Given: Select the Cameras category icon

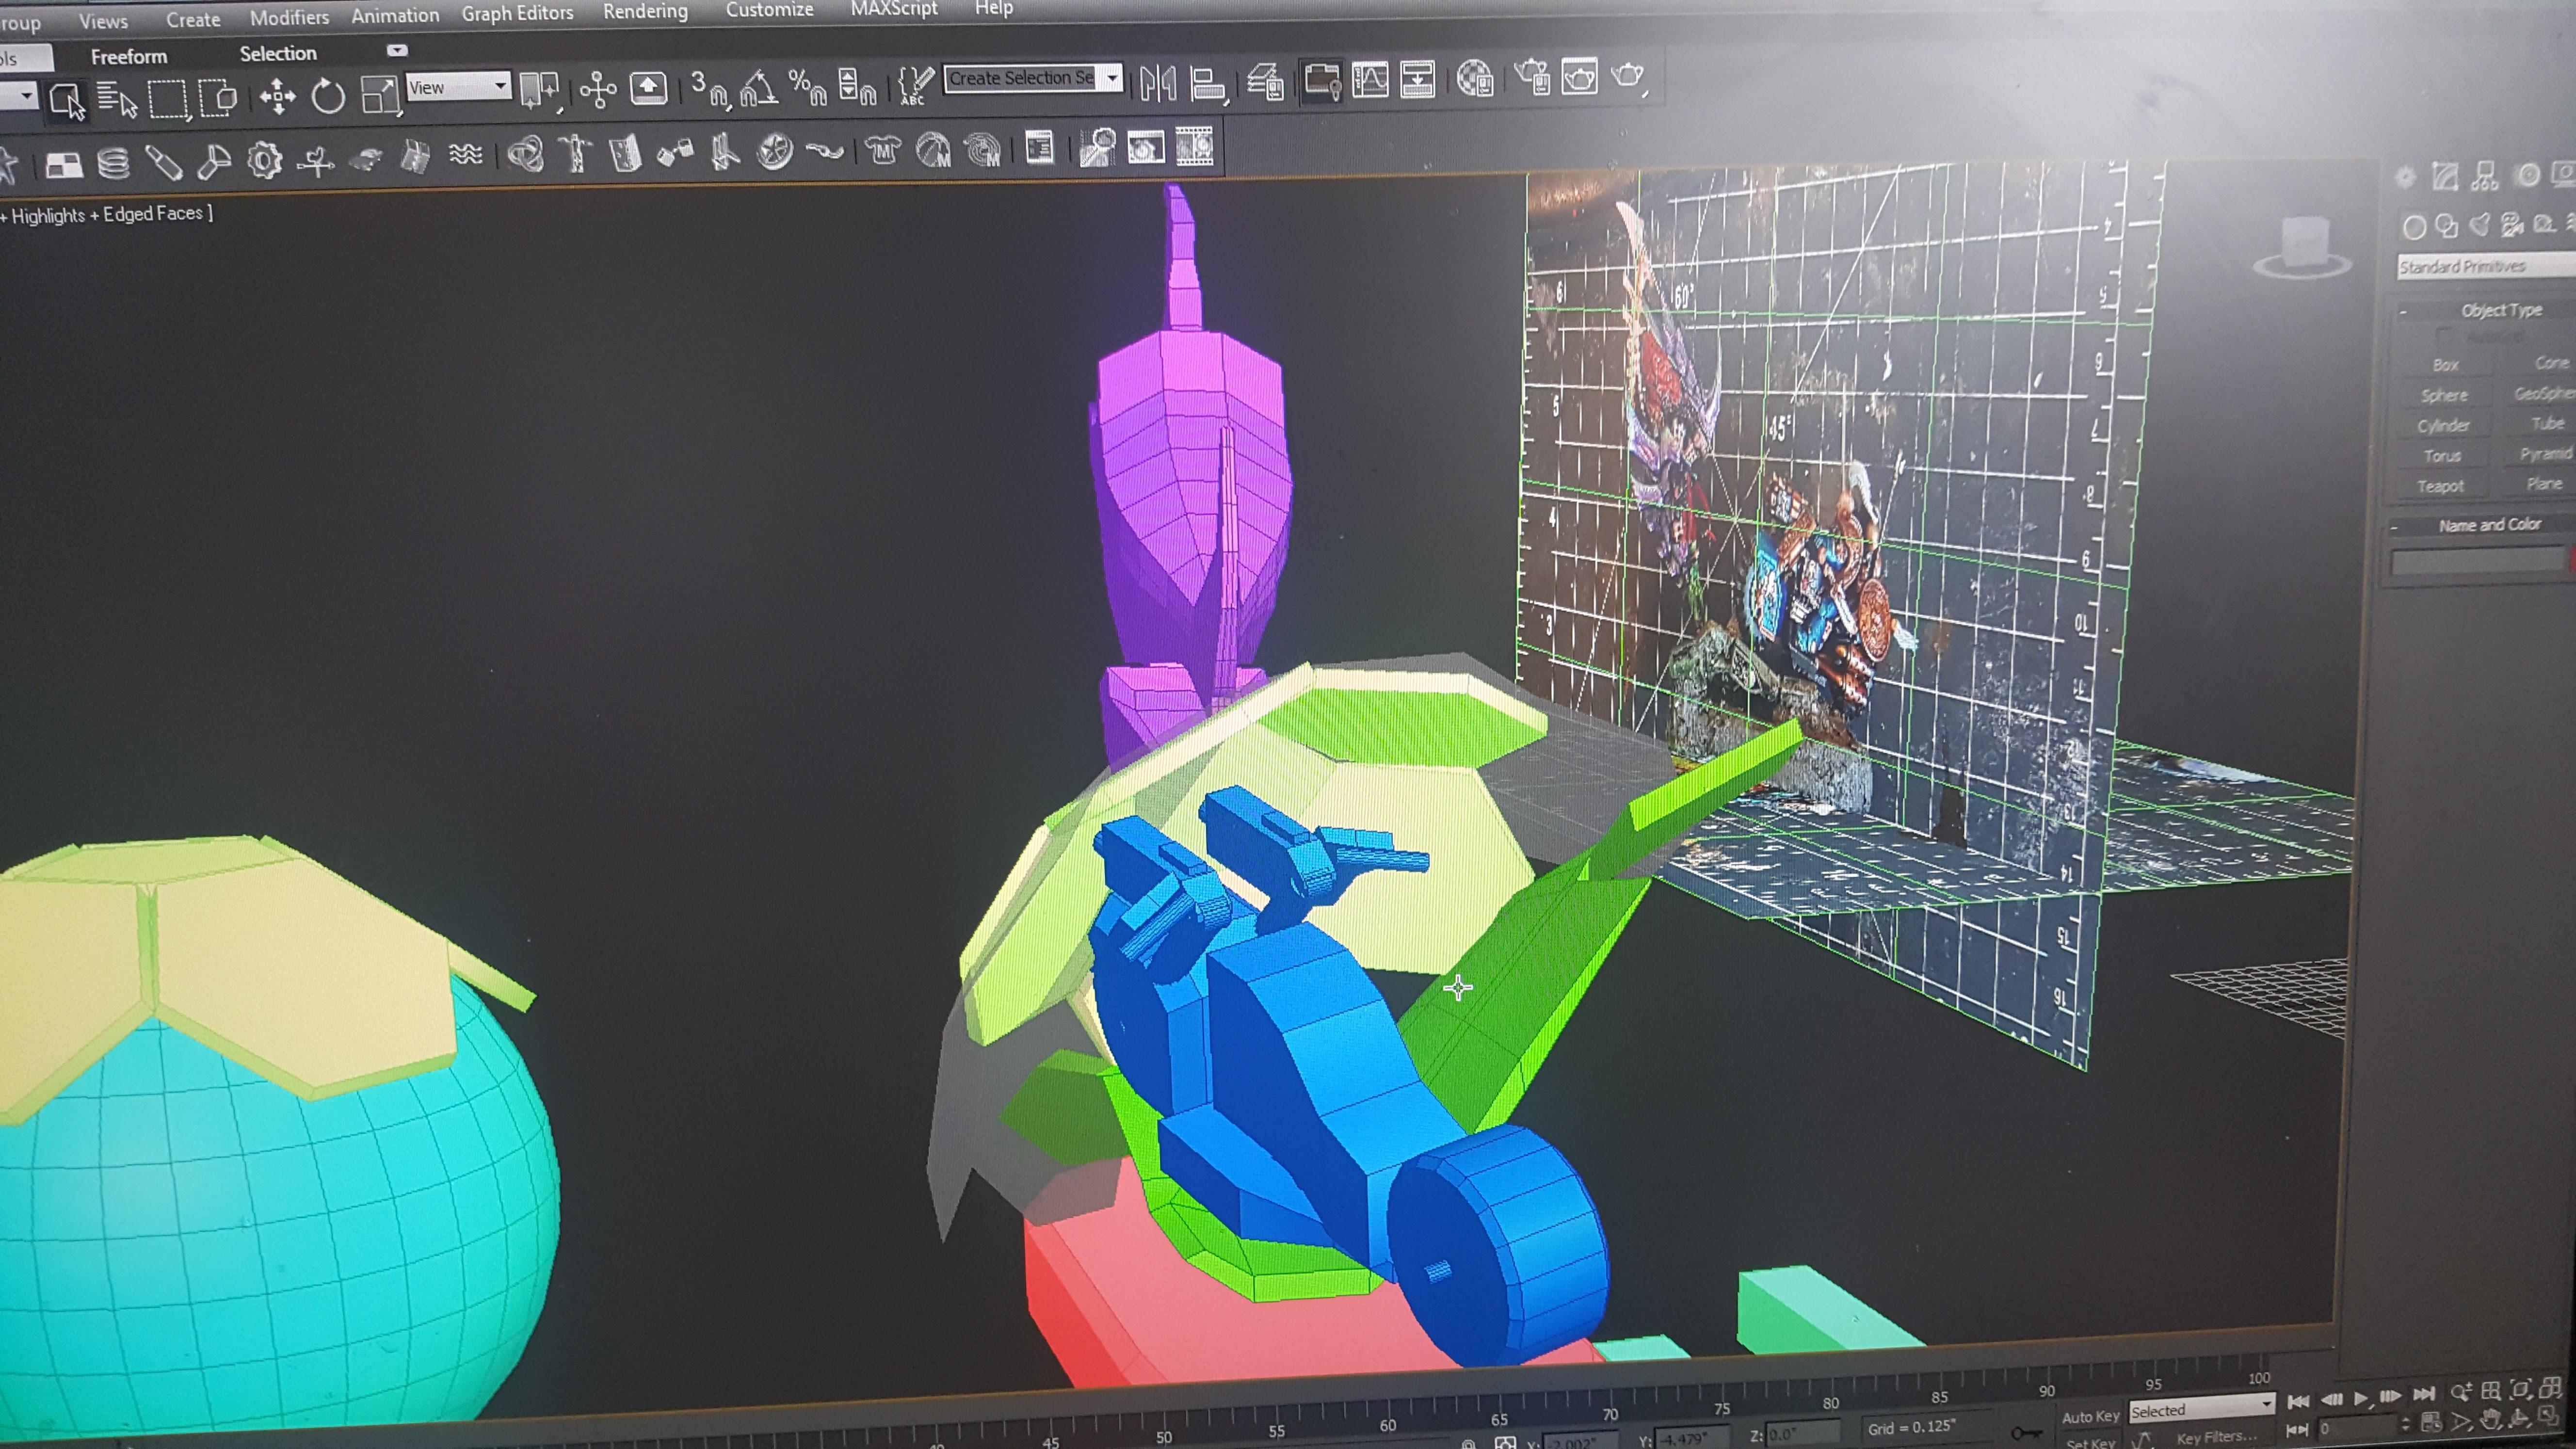Looking at the screenshot, I should point(2512,224).
